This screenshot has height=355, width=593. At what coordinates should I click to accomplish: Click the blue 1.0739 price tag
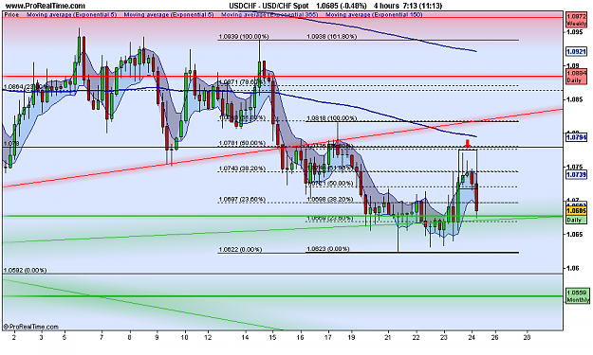(x=576, y=174)
